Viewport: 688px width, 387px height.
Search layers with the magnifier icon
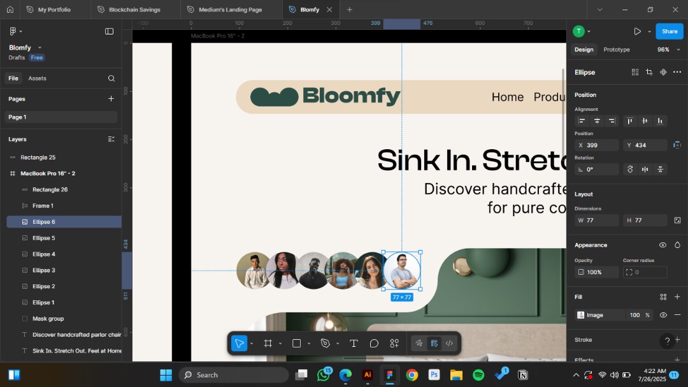click(111, 78)
